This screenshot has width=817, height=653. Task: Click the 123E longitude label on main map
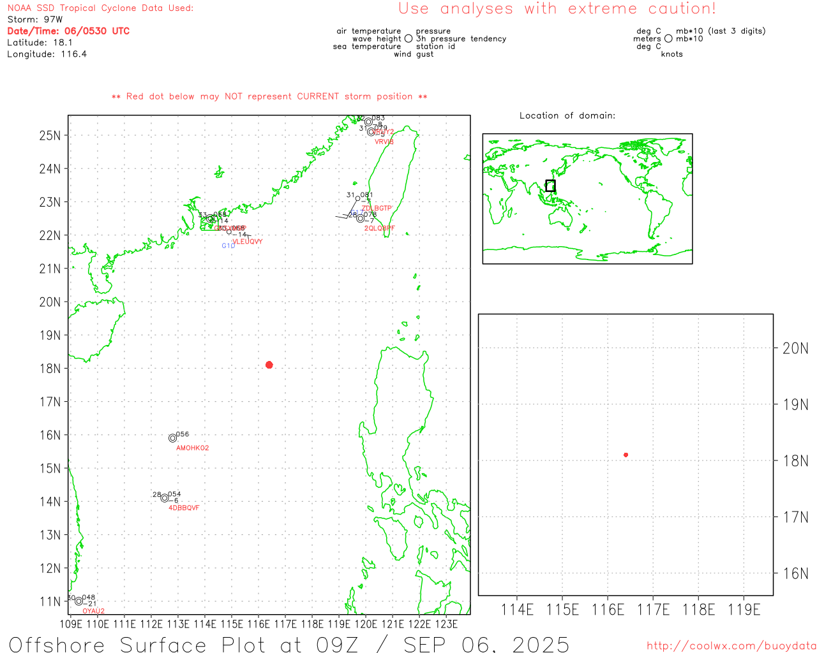tap(446, 624)
